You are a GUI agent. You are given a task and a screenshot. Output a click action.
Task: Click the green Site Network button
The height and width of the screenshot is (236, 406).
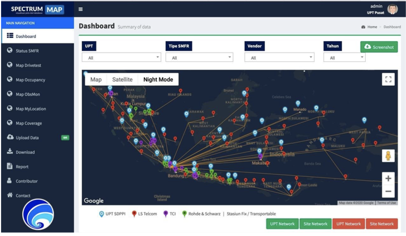point(316,224)
